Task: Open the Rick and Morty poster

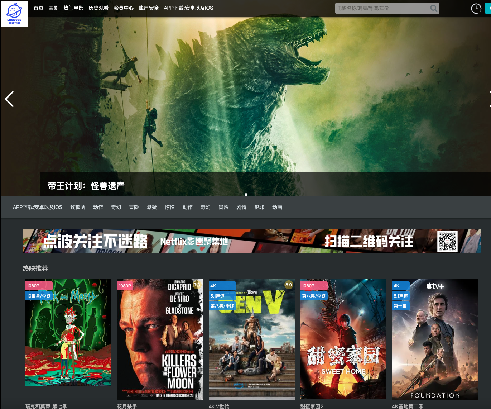Action: (x=68, y=332)
